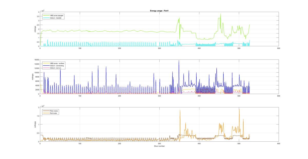Screen dimensions: 308x159
Task: Click the 'Dive number' x-axis label
Action: [159, 146]
